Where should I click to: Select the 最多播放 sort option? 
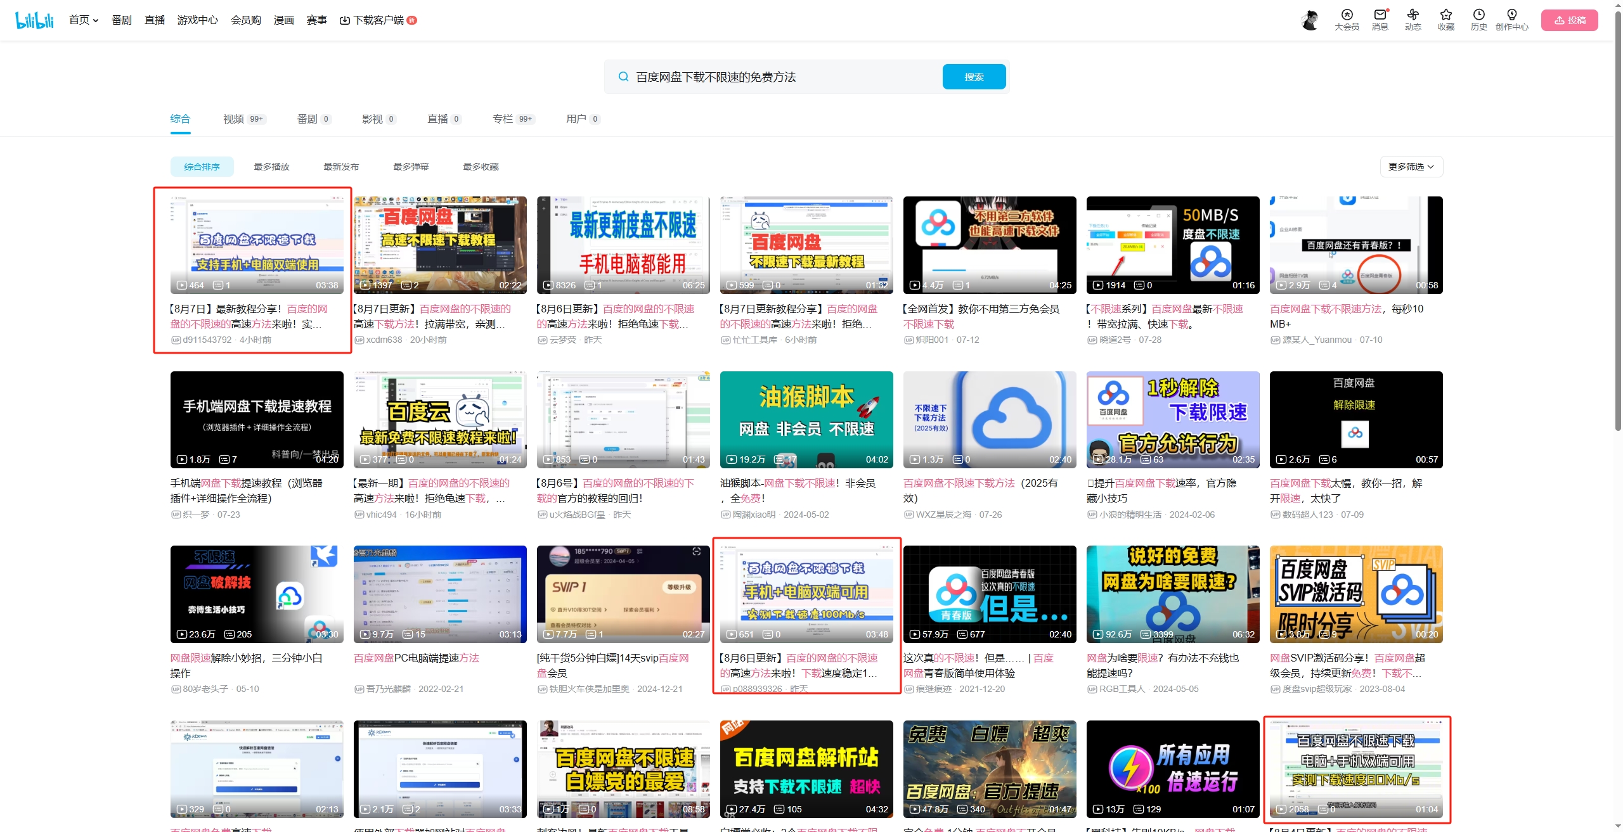coord(271,166)
